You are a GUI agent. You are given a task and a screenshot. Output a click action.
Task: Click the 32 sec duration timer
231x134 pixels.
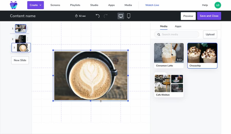(80, 16)
